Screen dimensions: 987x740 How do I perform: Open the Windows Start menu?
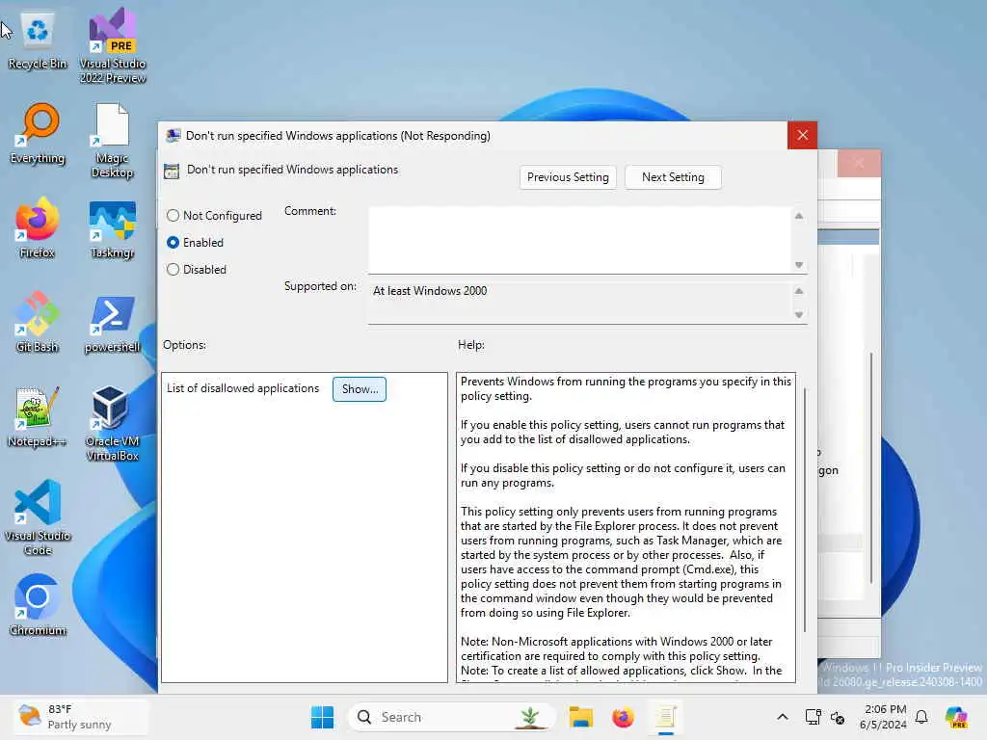[322, 717]
